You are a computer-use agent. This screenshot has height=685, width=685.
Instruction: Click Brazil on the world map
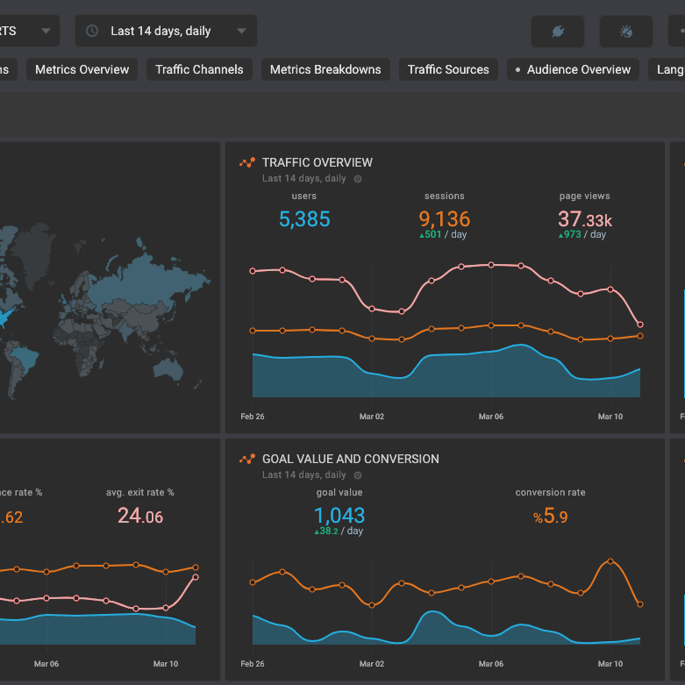(25, 359)
